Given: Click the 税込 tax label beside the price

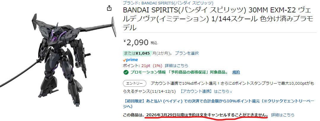Looking at the screenshot, I should click(x=154, y=43).
